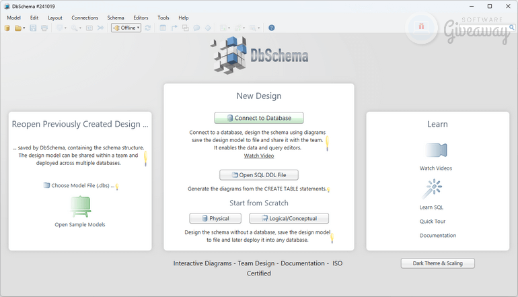Image resolution: width=518 pixels, height=297 pixels.
Task: Choose the Logical/Conceptual design button
Action: pyautogui.click(x=289, y=218)
